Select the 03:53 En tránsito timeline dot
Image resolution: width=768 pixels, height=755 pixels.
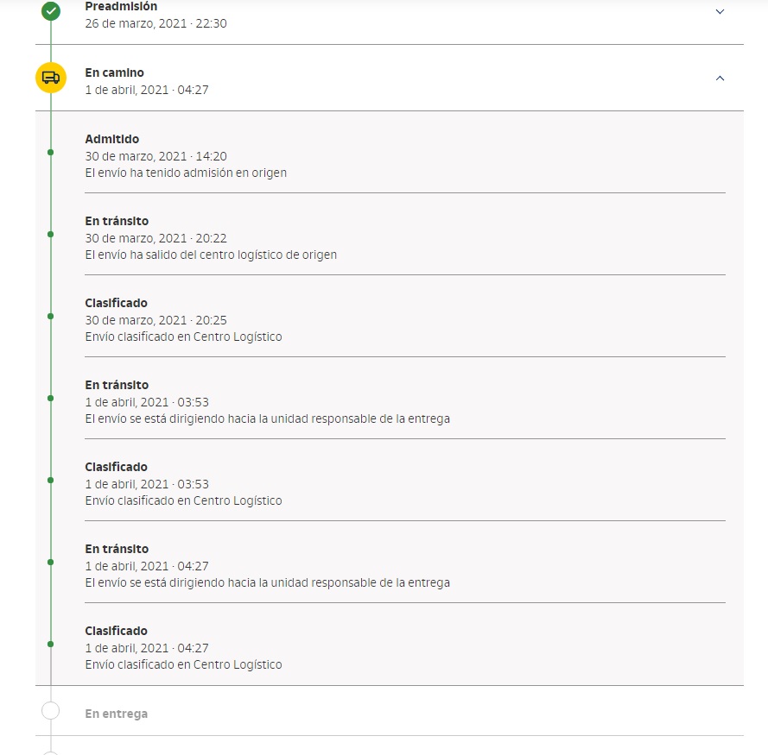50,399
